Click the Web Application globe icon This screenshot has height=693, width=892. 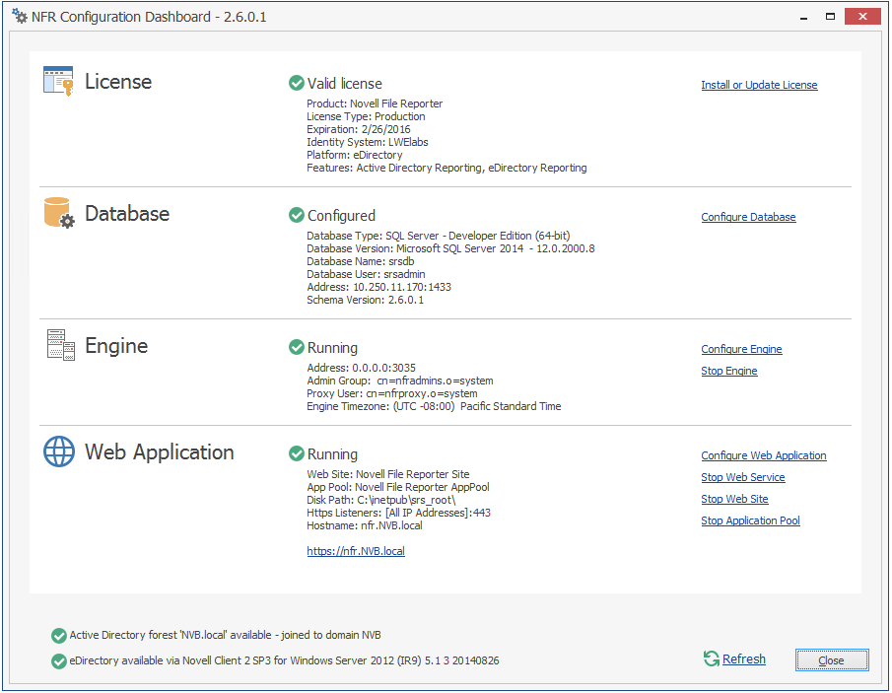tap(58, 452)
